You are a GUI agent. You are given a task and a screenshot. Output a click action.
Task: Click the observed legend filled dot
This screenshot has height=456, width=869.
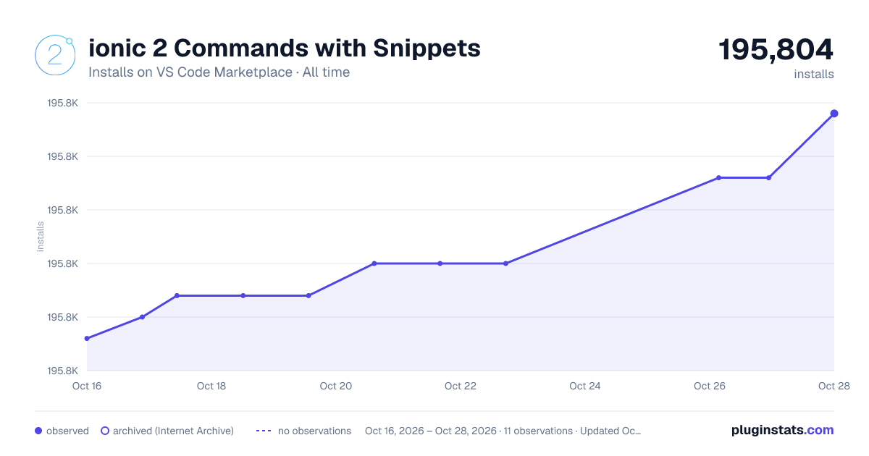[x=38, y=431]
